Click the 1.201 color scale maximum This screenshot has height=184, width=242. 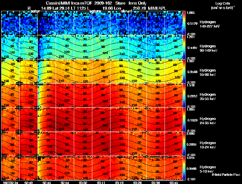[x=191, y=37]
